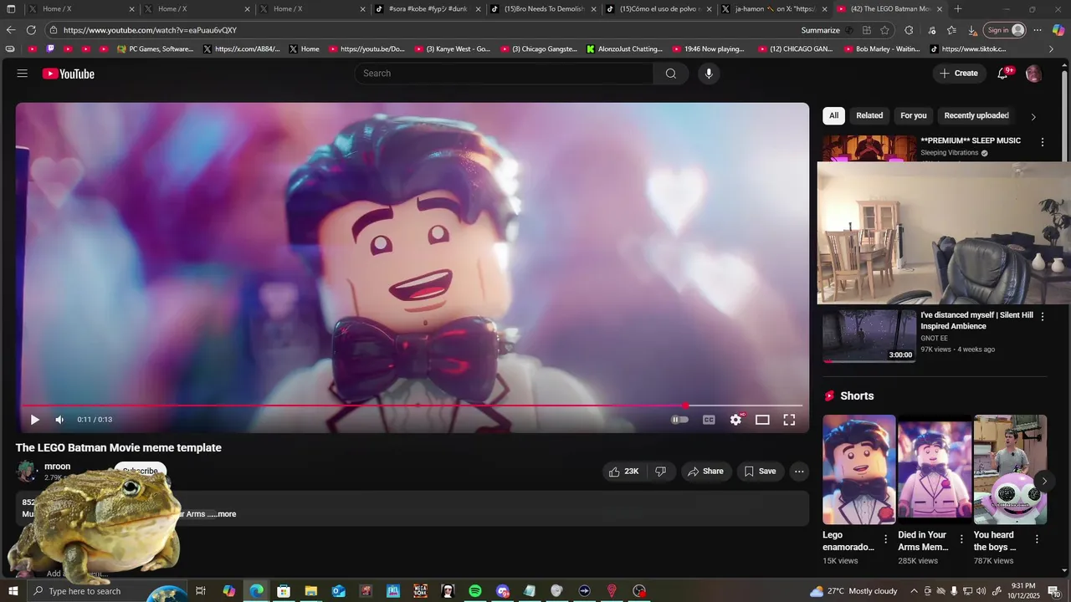This screenshot has width=1071, height=602.
Task: Open File Explorer from the taskbar
Action: tap(311, 591)
